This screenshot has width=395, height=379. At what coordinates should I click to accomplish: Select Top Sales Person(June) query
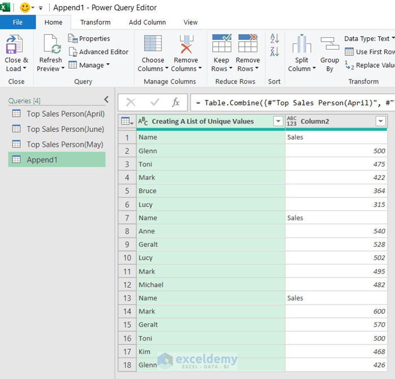pyautogui.click(x=57, y=129)
